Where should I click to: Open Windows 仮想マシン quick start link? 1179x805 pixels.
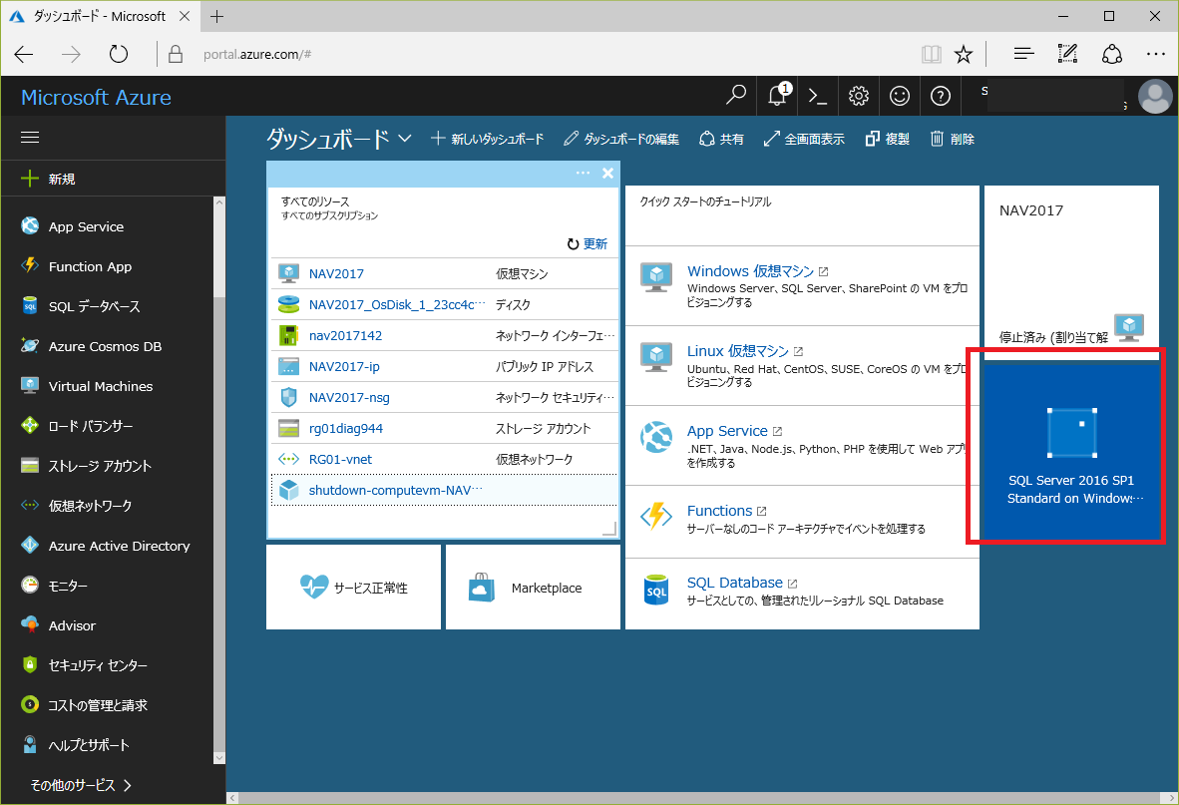(x=750, y=270)
